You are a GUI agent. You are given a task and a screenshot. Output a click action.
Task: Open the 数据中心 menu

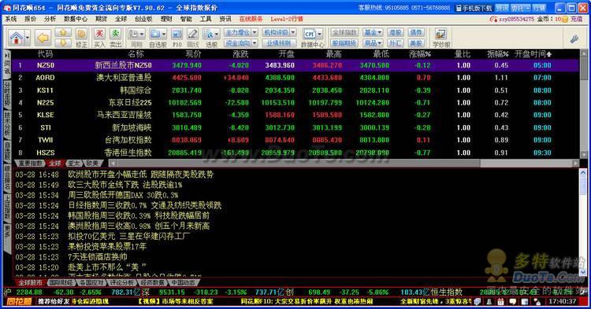[x=76, y=19]
